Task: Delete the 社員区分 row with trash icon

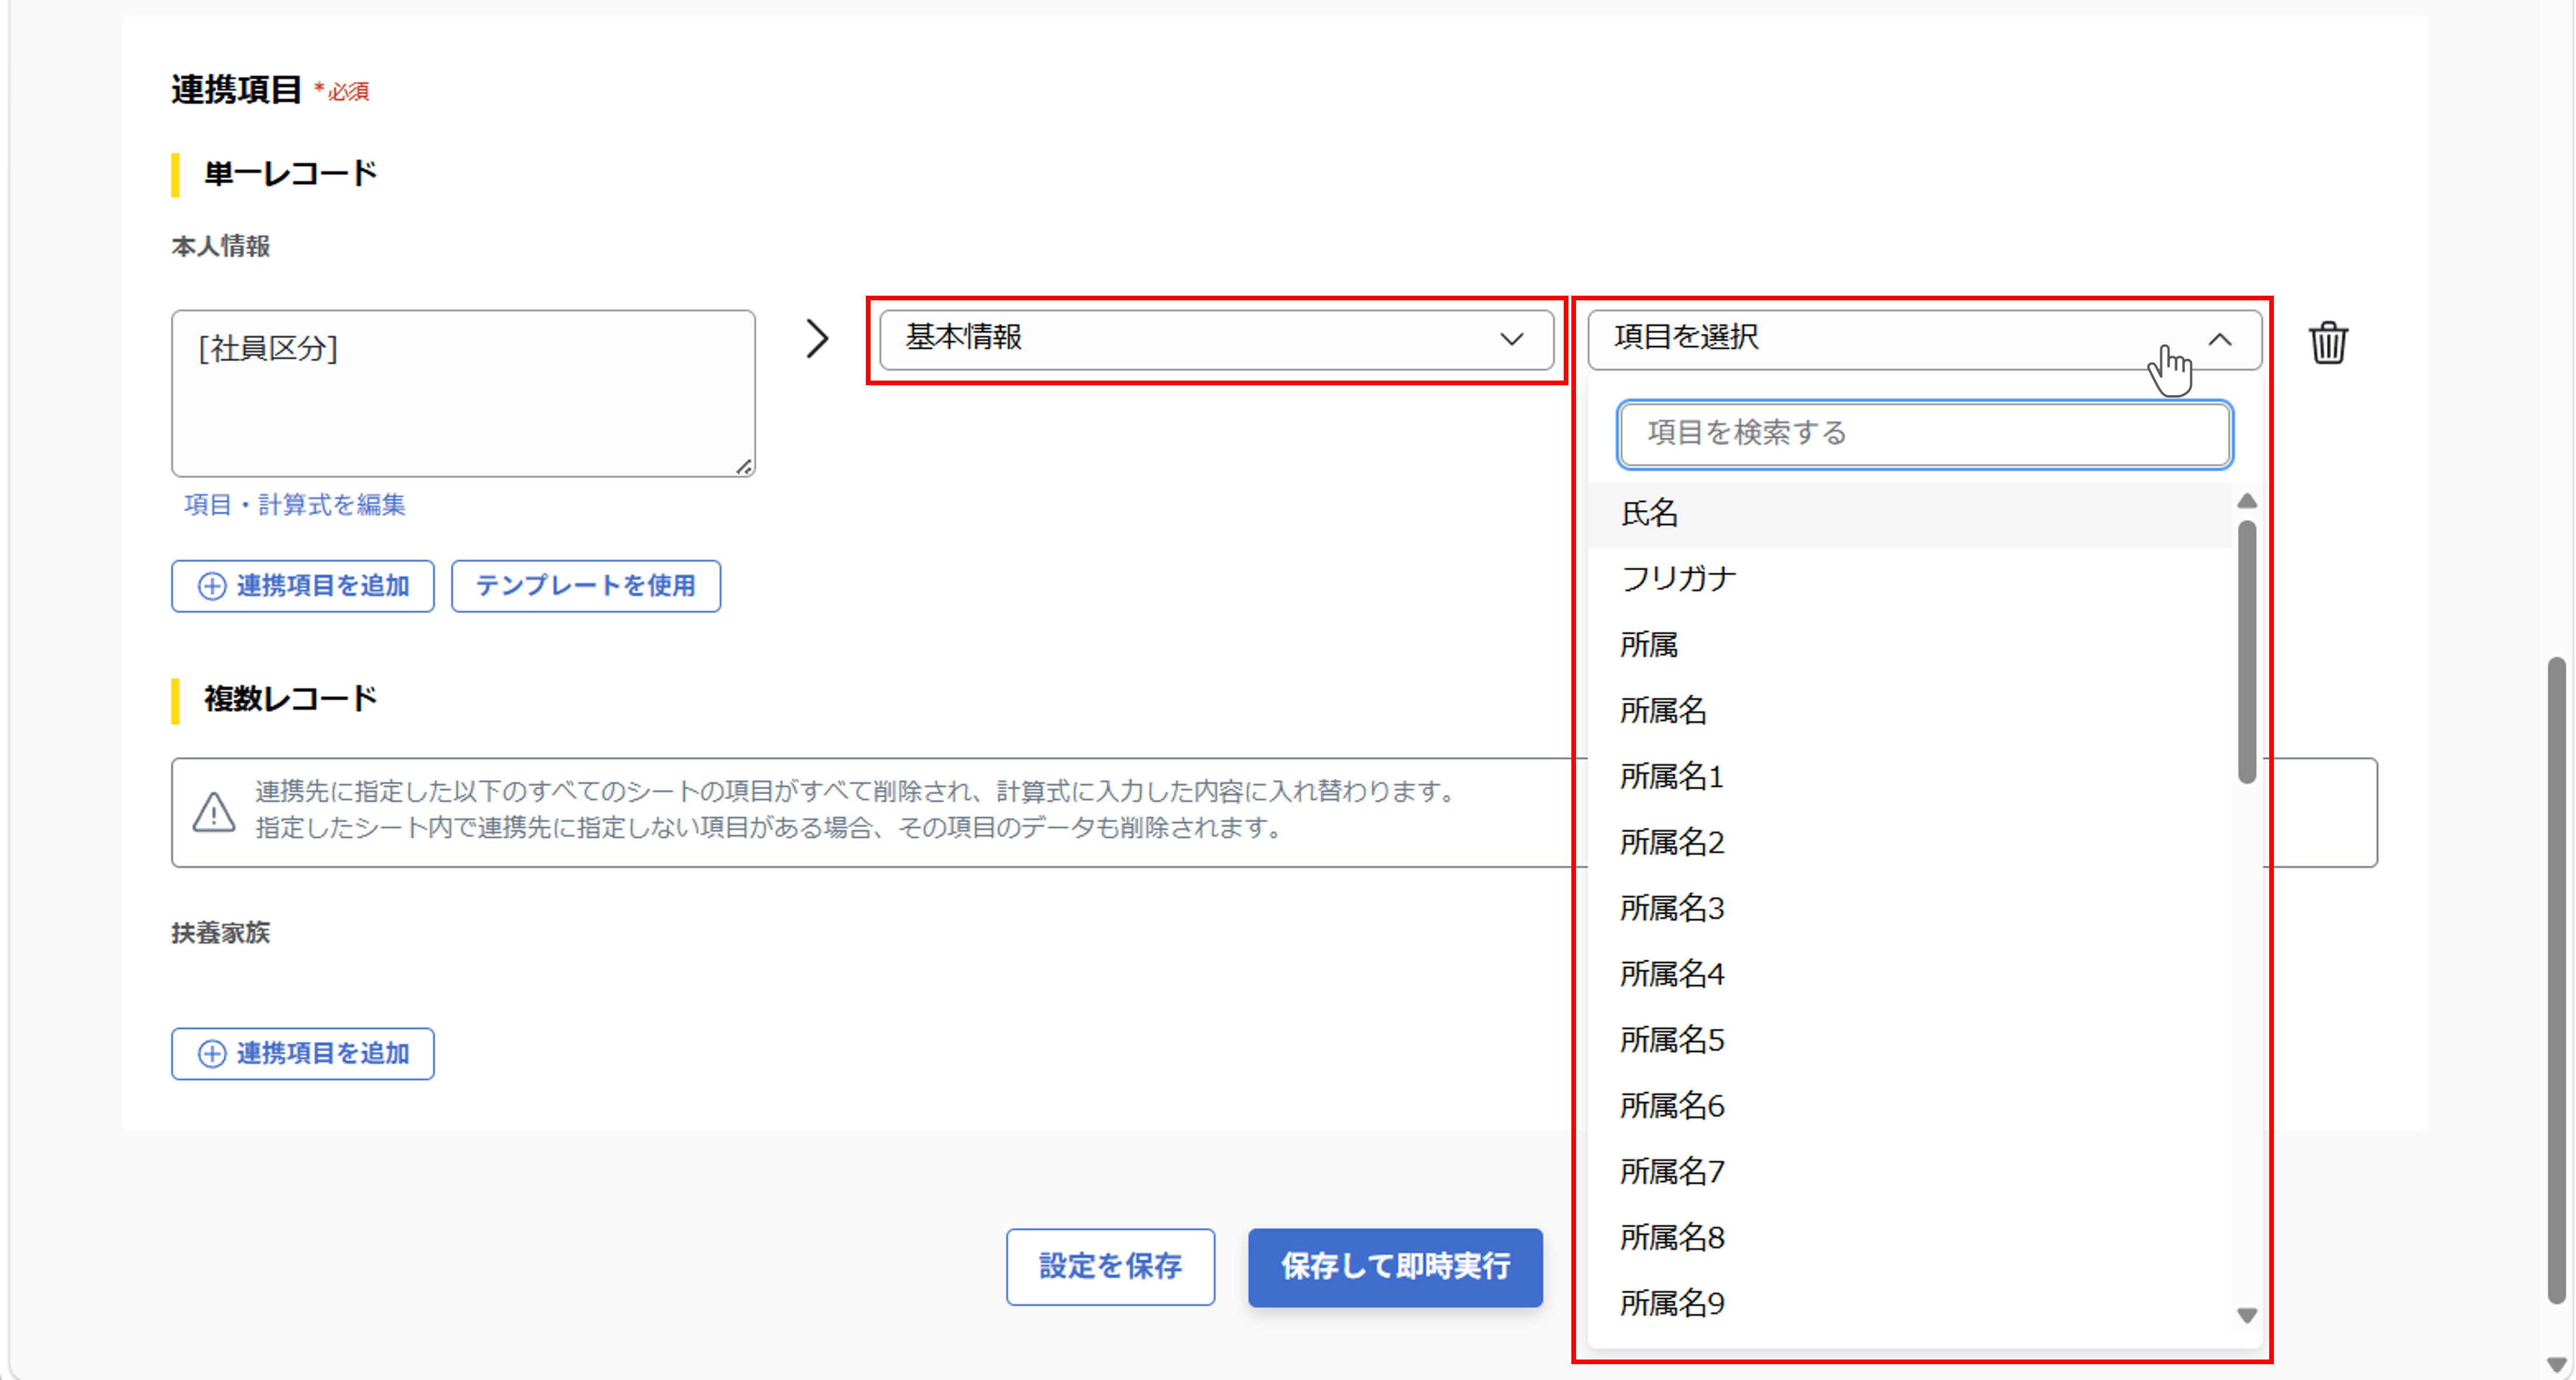Action: click(2328, 342)
